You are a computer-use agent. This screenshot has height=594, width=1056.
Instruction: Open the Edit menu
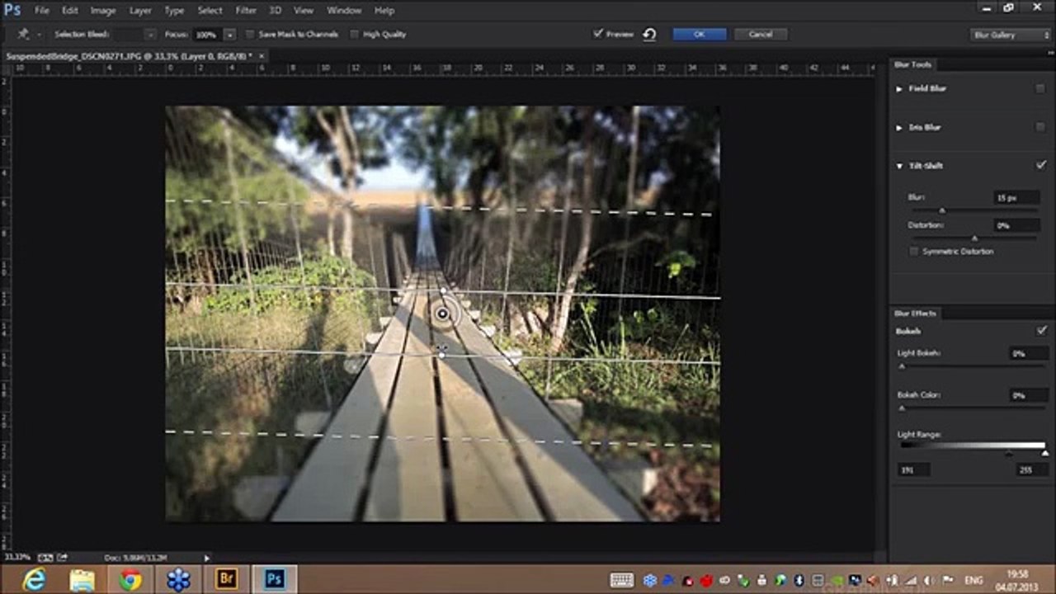(x=70, y=11)
